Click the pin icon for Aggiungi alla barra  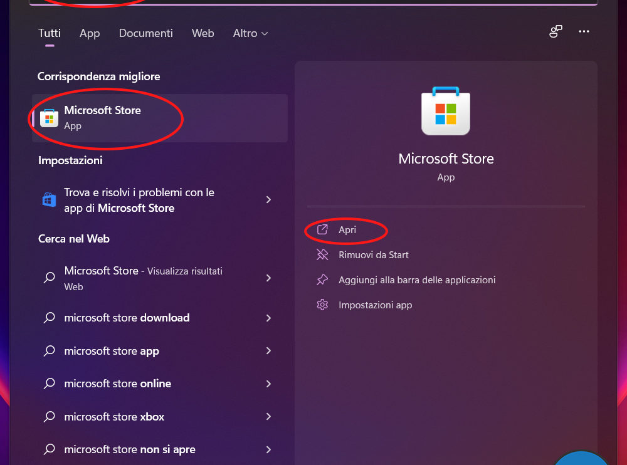pyautogui.click(x=322, y=280)
